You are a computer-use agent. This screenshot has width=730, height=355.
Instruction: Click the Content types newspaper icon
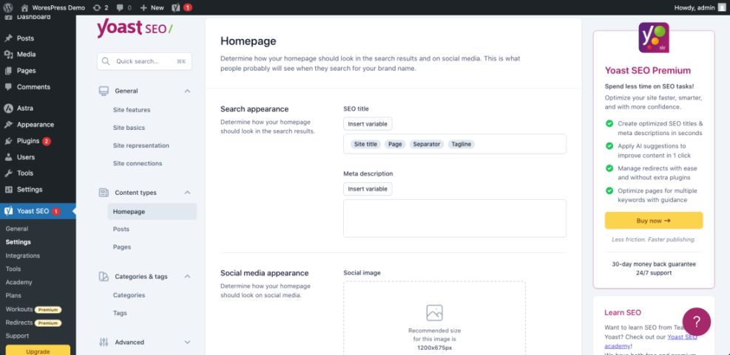pyautogui.click(x=104, y=193)
